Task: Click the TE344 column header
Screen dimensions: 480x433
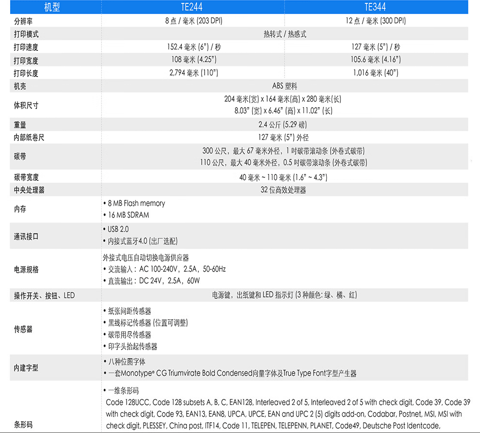Action: coord(376,7)
